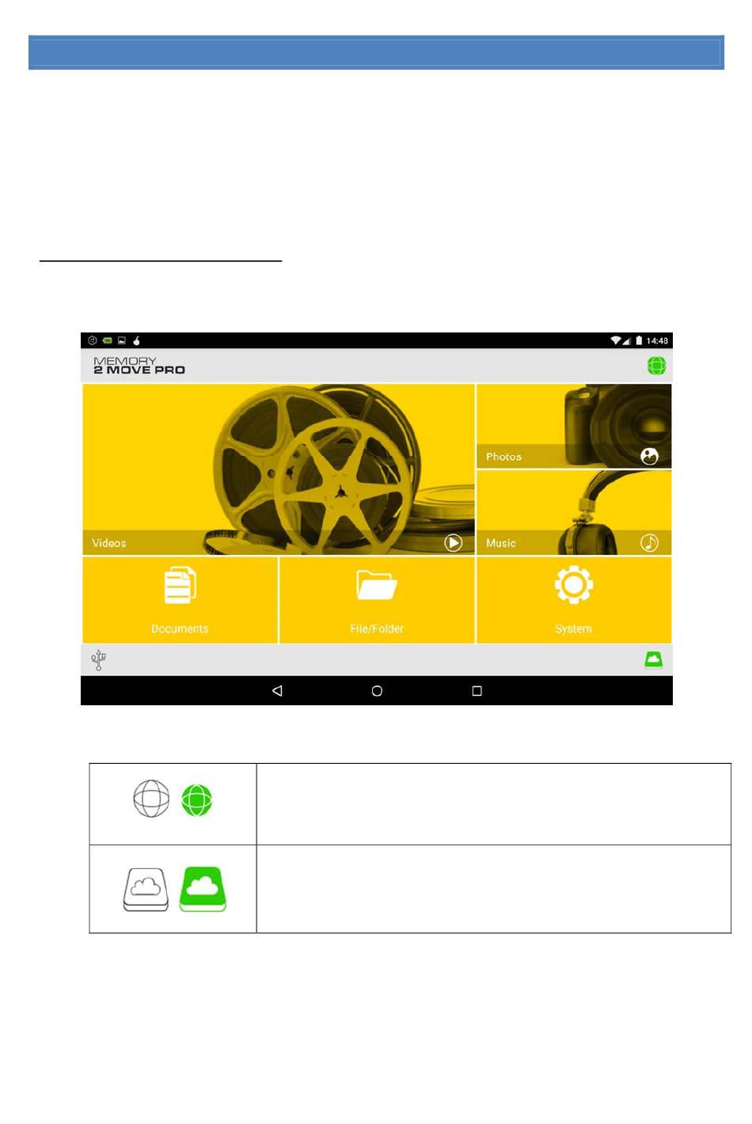Screen dimensions: 752x1124
Task: Tap the Wi-Fi signal status icon
Action: [x=615, y=341]
